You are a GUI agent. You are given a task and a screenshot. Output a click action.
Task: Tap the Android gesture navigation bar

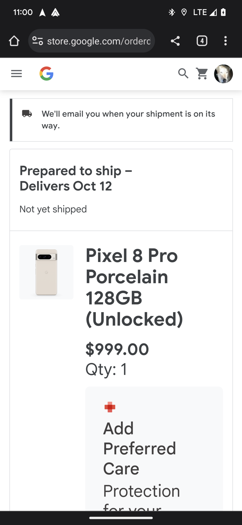point(121,518)
